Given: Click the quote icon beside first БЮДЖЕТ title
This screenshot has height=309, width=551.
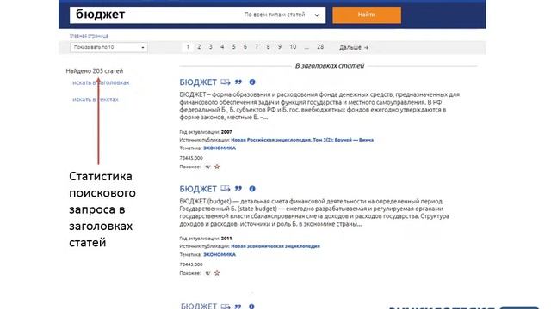Looking at the screenshot, I should click(238, 82).
